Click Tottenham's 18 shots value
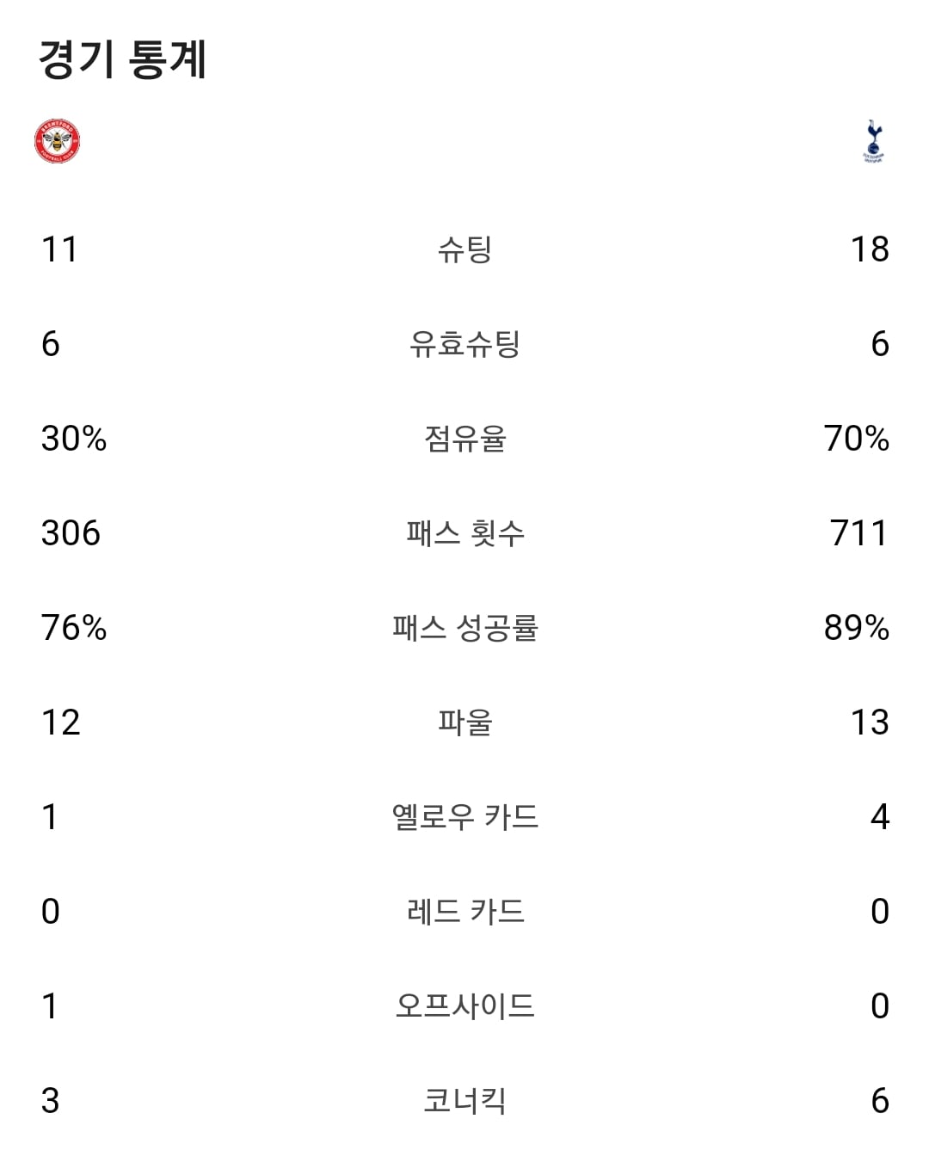Viewport: 929px width, 1156px height. [x=870, y=249]
